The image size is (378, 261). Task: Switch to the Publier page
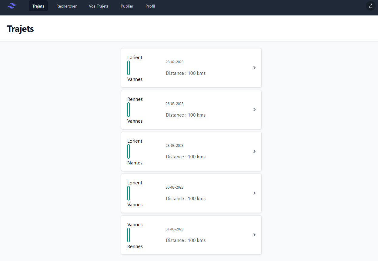click(127, 6)
